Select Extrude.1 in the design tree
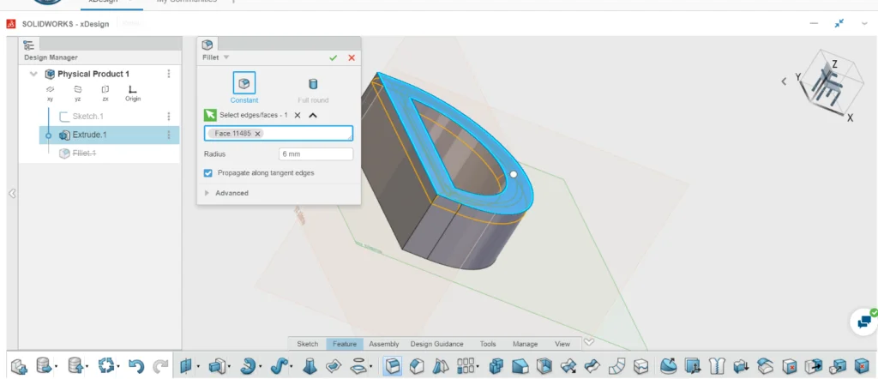 (89, 135)
